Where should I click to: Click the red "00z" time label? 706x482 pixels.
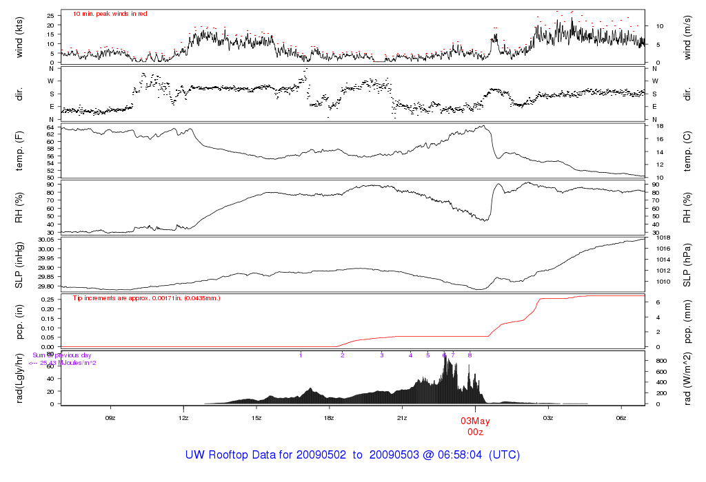(x=475, y=432)
